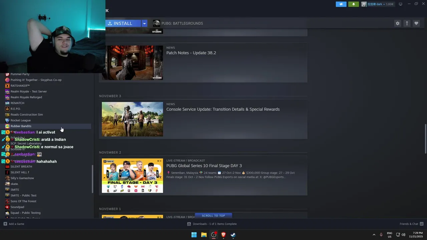Select Realm Royale - Test Server

tap(29, 91)
